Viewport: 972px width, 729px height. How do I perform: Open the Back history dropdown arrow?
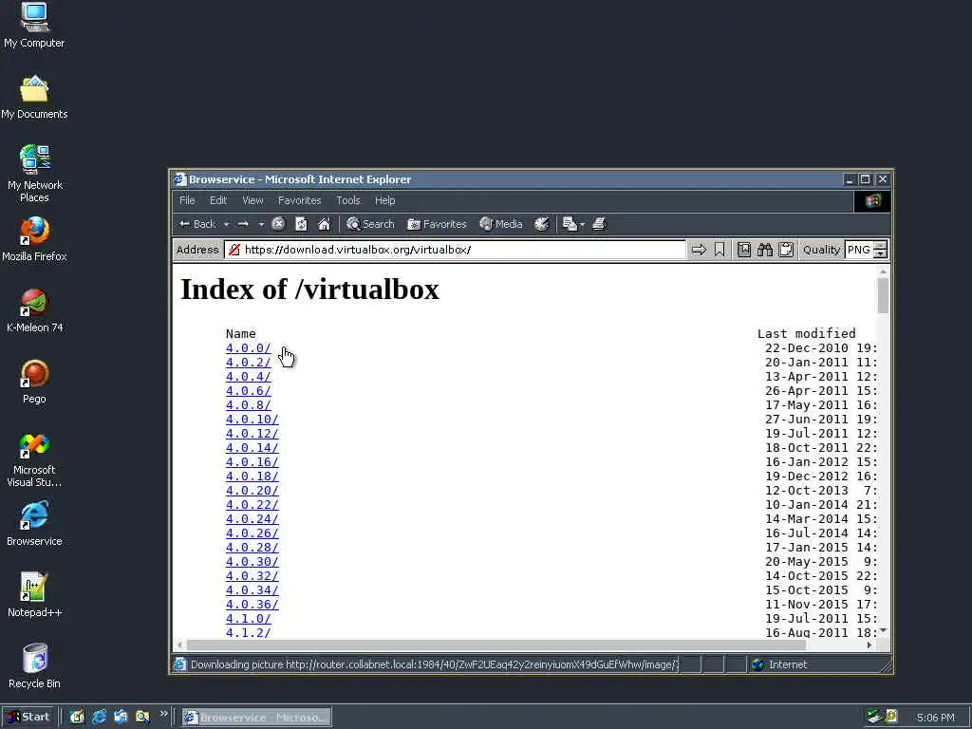(226, 224)
